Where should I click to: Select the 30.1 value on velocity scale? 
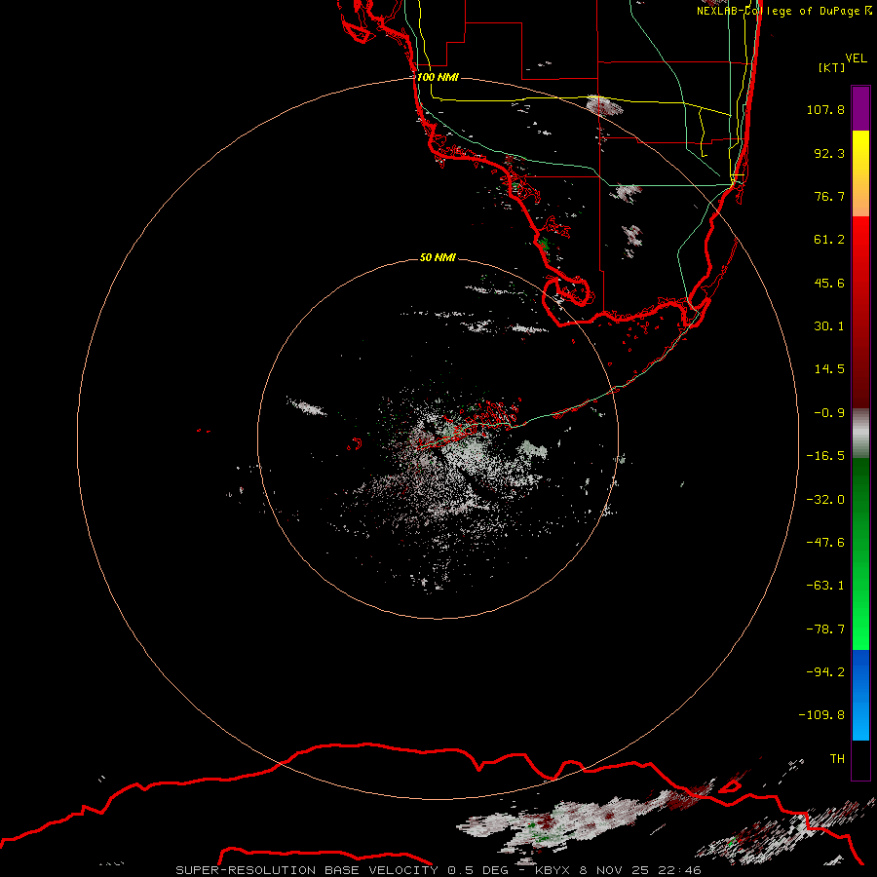pyautogui.click(x=829, y=326)
